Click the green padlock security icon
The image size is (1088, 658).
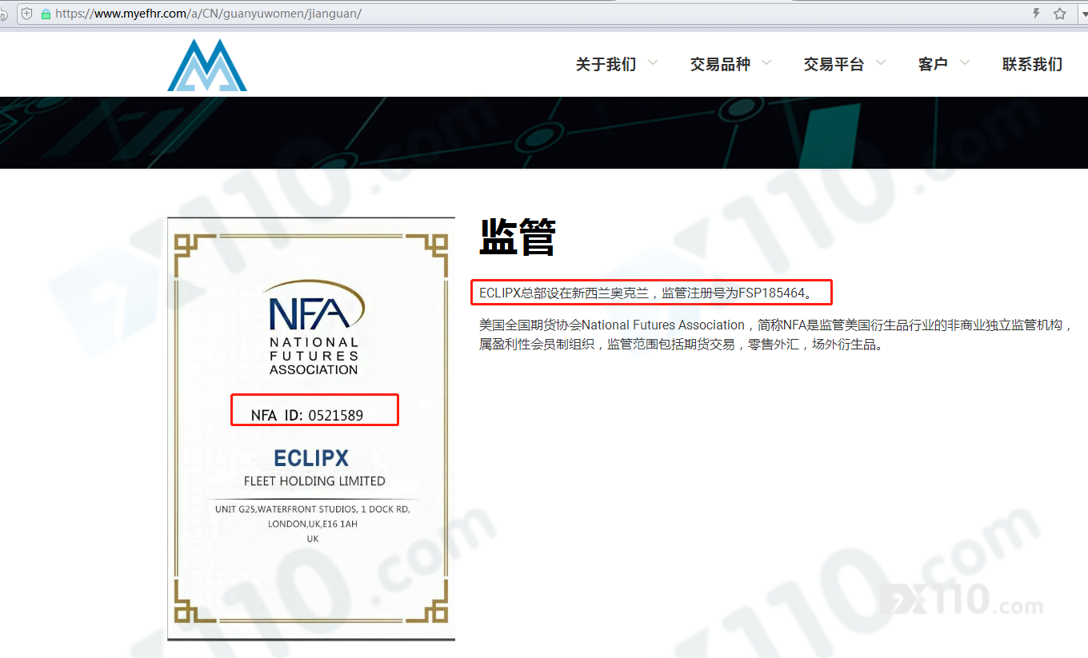(x=46, y=14)
